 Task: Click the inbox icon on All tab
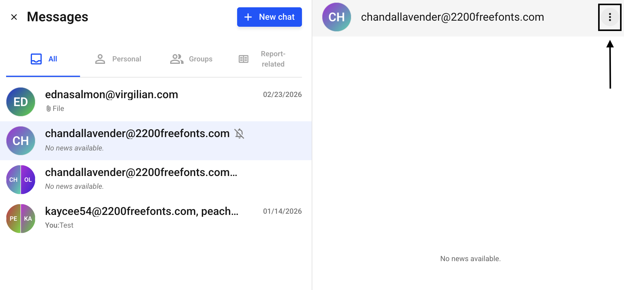click(36, 59)
